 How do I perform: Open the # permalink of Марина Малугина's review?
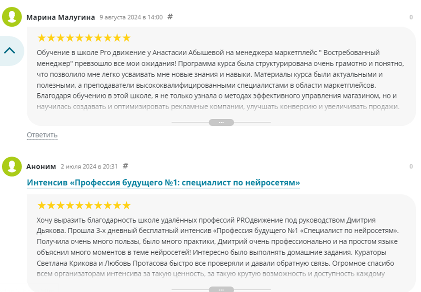point(170,17)
